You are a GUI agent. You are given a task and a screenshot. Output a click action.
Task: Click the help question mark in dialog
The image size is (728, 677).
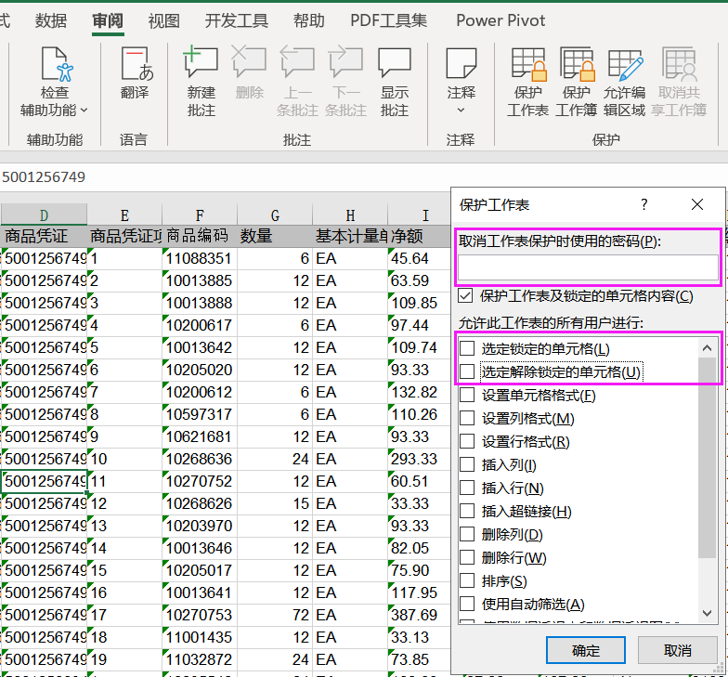click(x=644, y=204)
